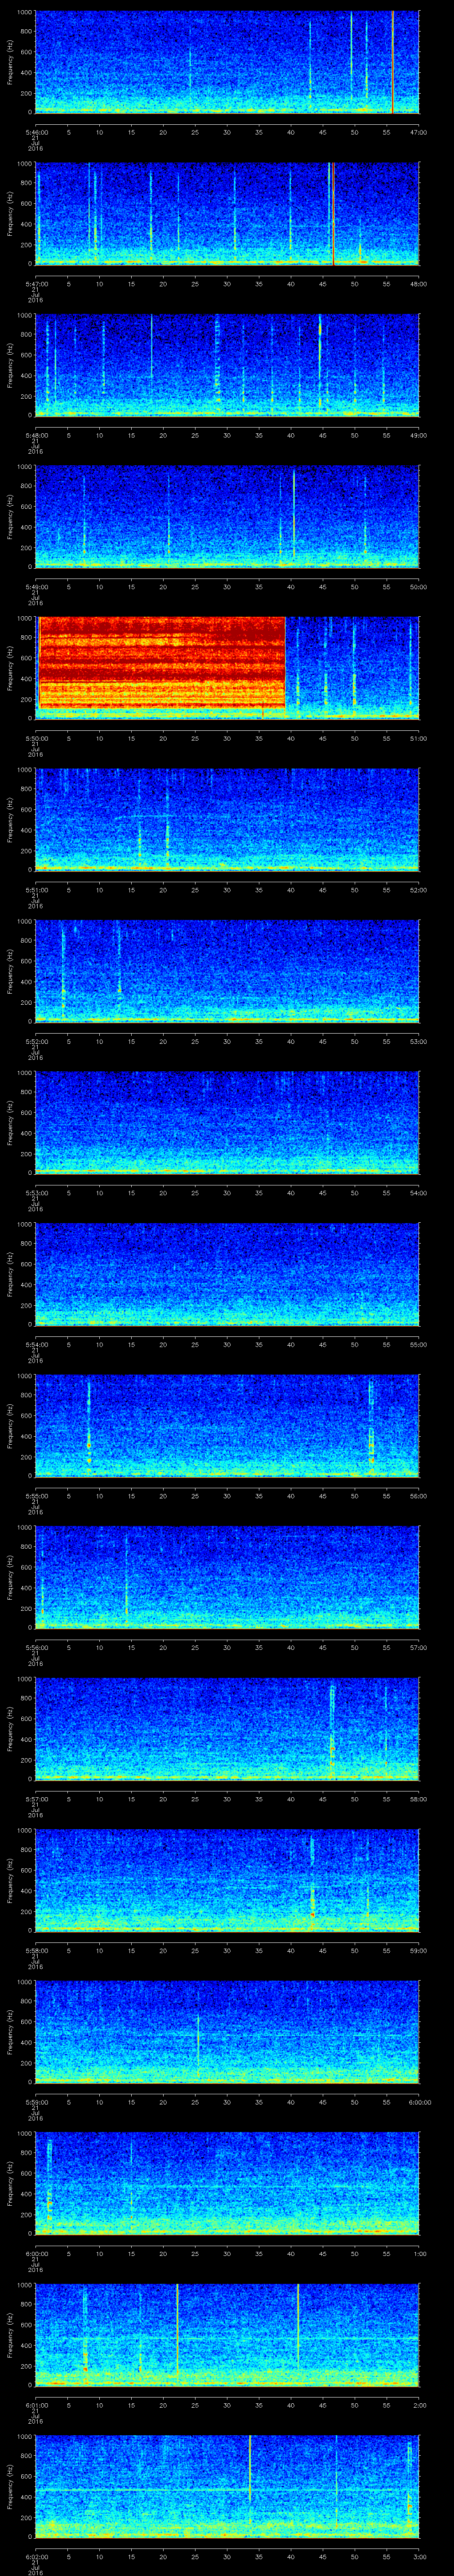The width and height of the screenshot is (454, 2576).
Task: Click the '49:00' end time label
Action: point(418,435)
